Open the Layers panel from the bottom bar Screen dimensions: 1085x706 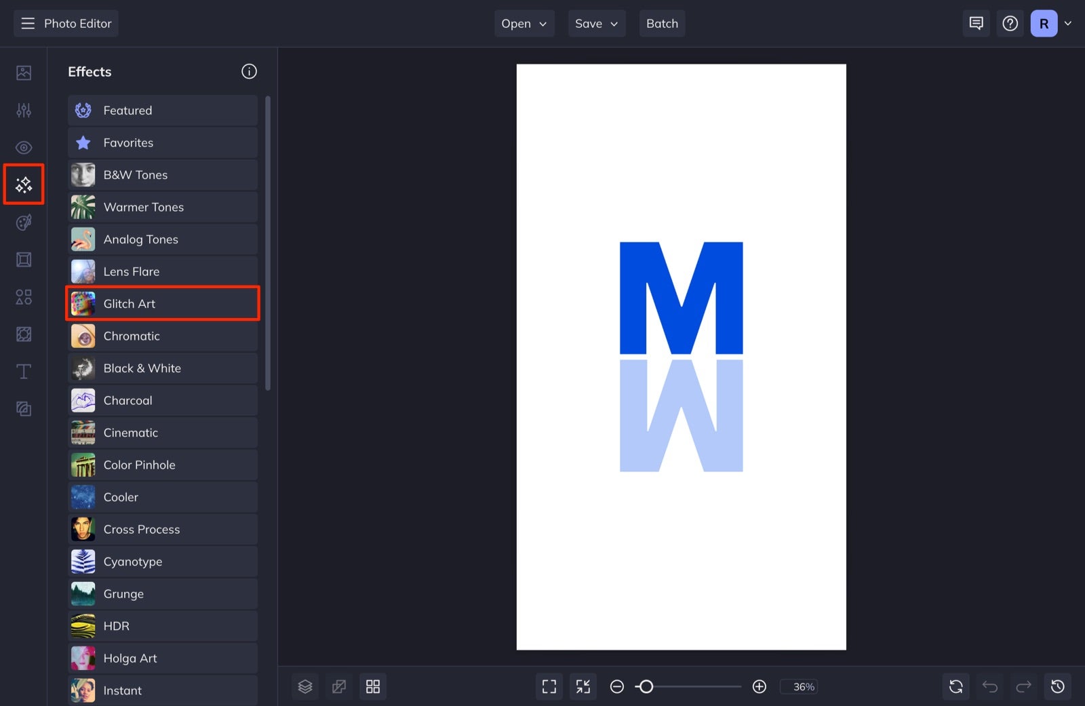[x=305, y=686]
